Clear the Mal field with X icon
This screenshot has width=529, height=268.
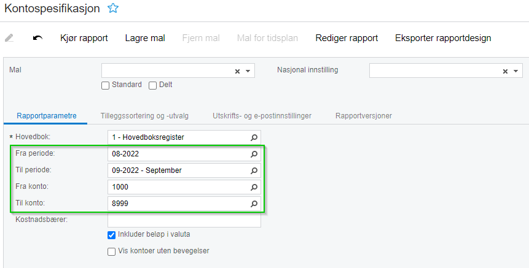238,71
